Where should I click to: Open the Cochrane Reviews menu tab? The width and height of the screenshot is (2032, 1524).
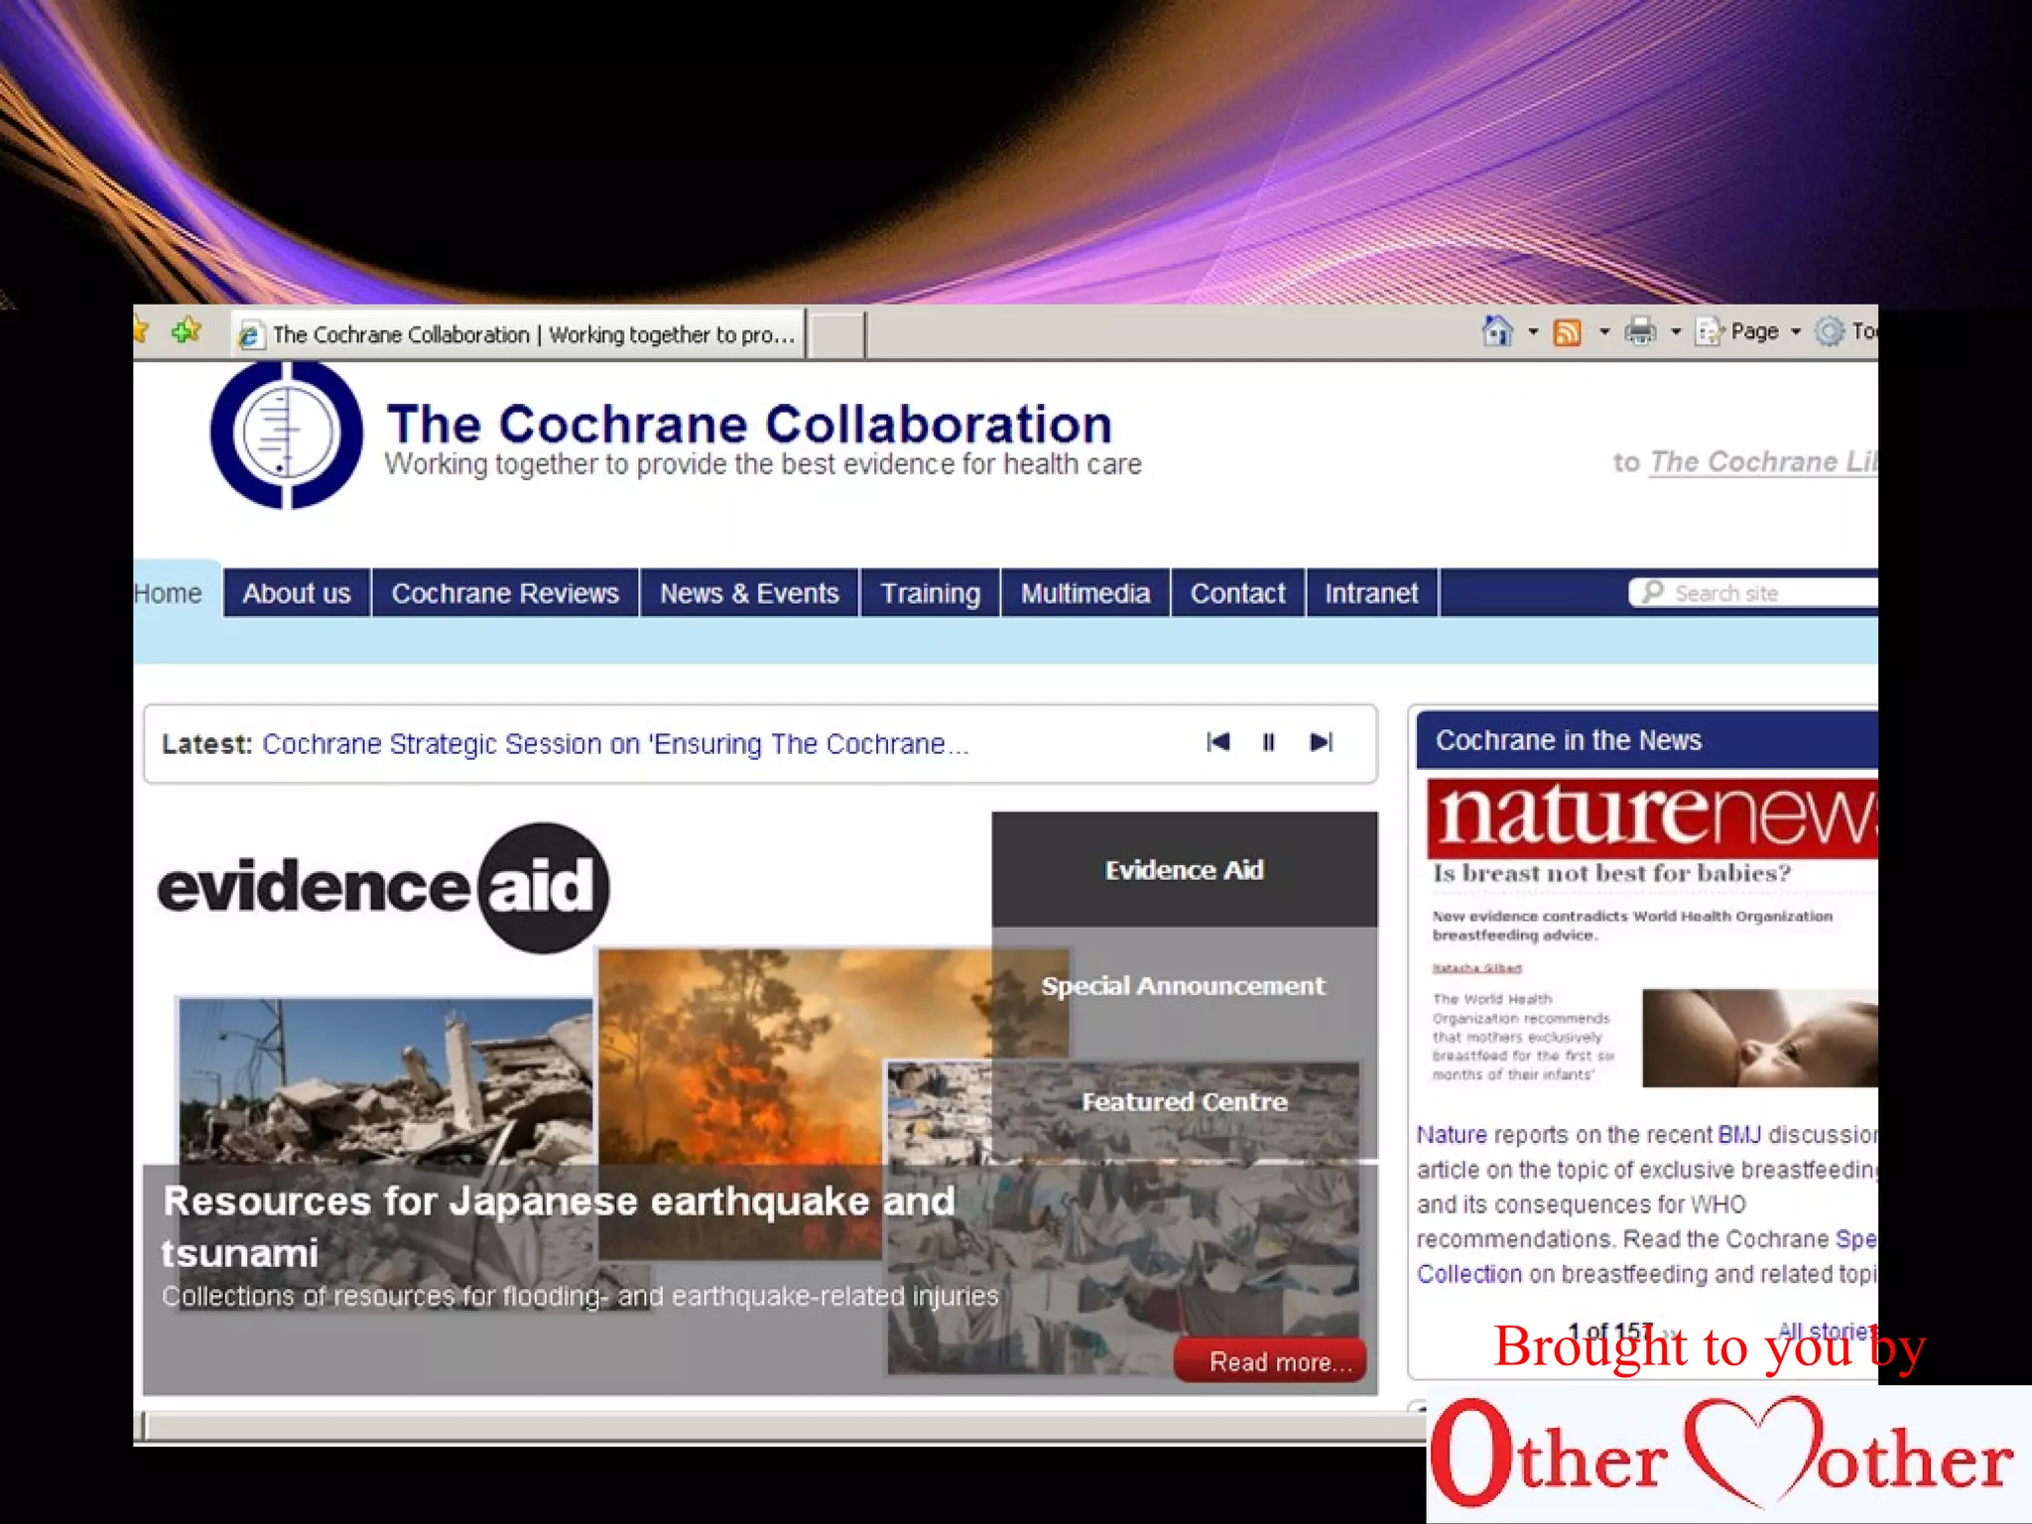[x=505, y=593]
